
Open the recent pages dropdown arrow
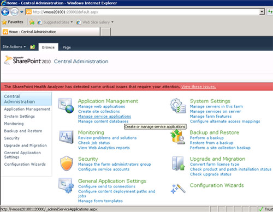click(x=22, y=12)
